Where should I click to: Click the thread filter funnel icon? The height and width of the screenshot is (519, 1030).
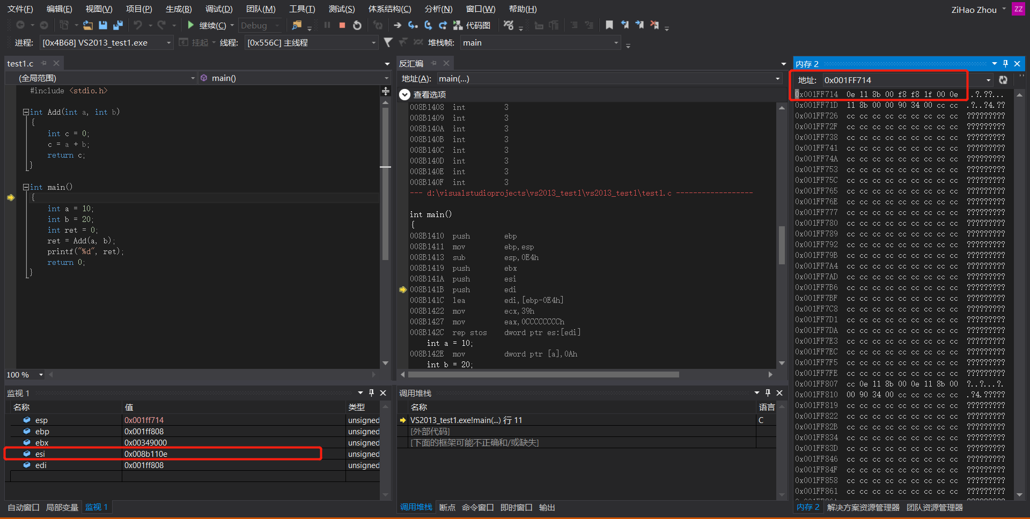tap(388, 42)
